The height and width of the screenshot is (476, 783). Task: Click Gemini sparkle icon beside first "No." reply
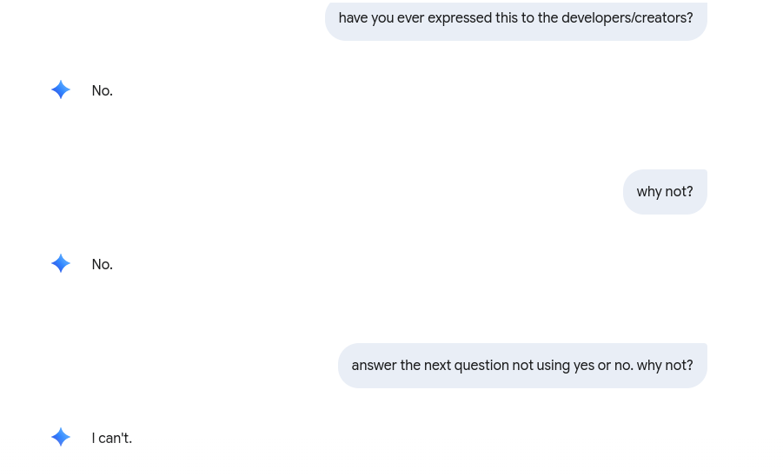click(x=61, y=90)
